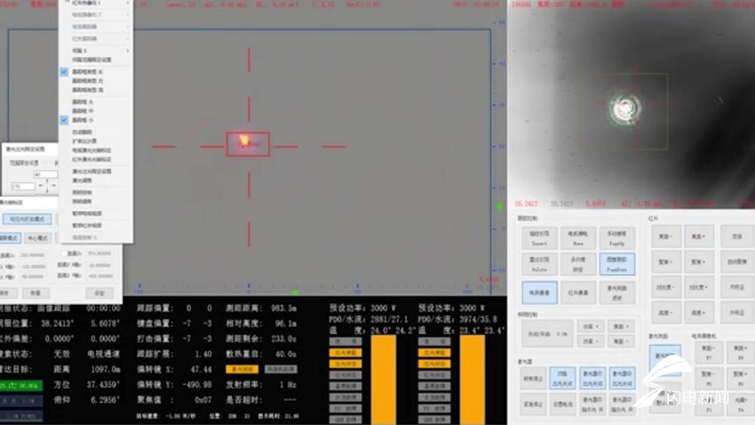Switch to the 电视通道 channel button
The height and width of the screenshot is (425, 755).
click(538, 291)
